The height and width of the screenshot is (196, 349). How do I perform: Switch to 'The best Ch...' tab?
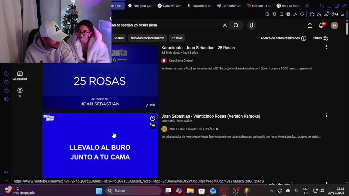tap(140, 6)
